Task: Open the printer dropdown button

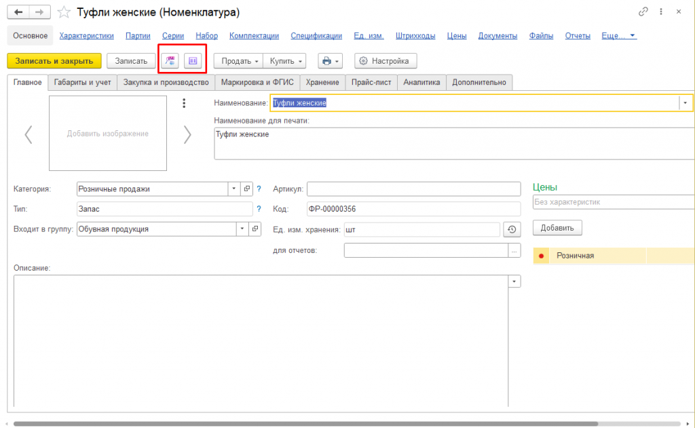Action: (331, 60)
